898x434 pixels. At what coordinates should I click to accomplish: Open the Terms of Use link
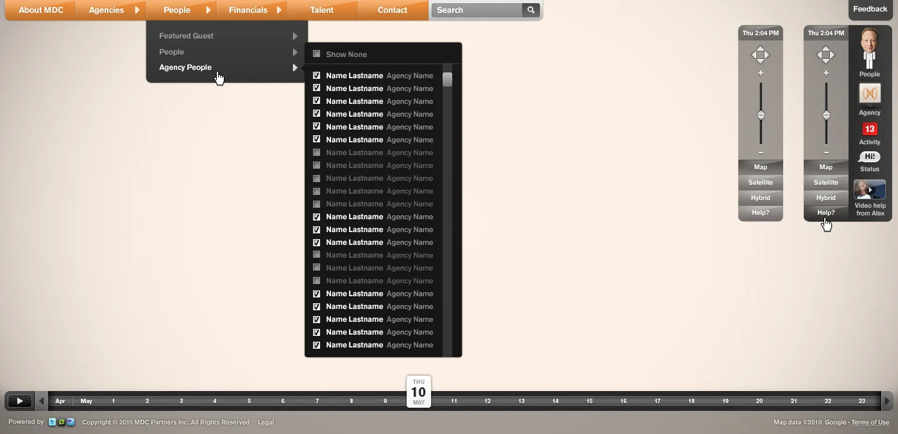pos(870,422)
